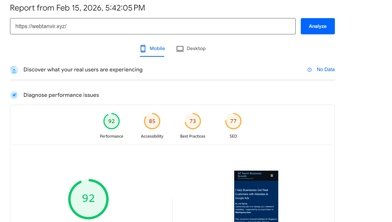The width and height of the screenshot is (392, 222).
Task: Click the mobile phone icon
Action: click(143, 49)
